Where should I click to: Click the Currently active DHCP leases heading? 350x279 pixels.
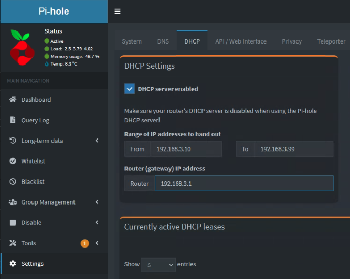tap(174, 227)
